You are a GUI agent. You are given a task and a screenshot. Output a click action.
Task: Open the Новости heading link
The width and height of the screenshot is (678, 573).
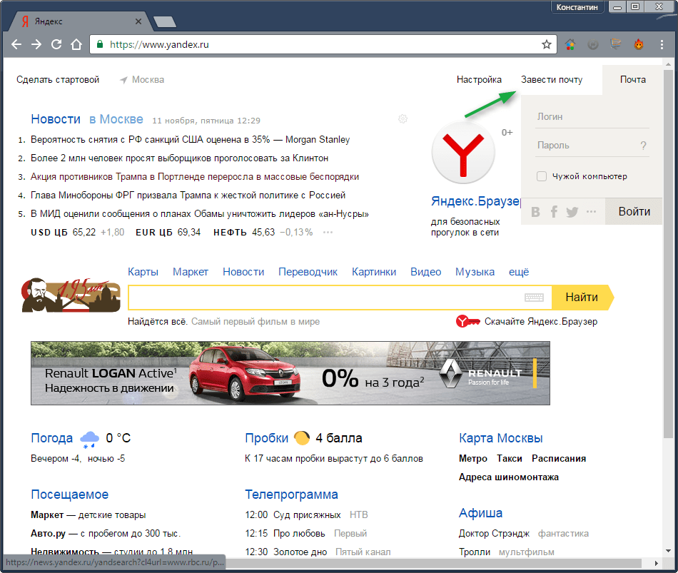pos(56,119)
